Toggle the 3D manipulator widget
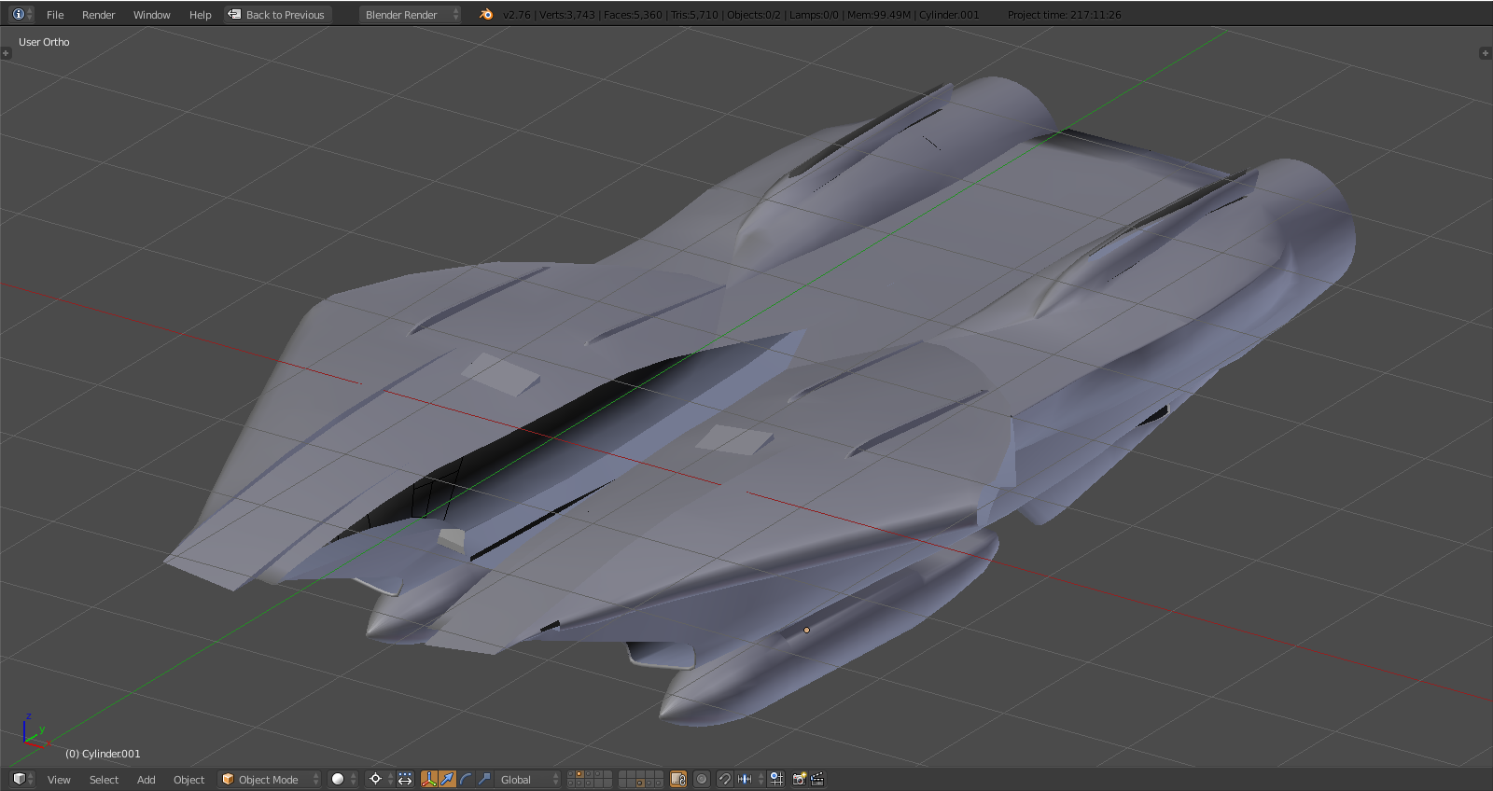 (x=429, y=779)
